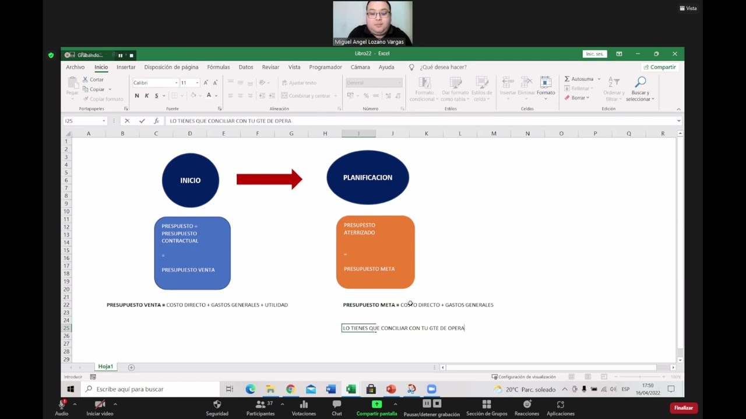Collapse the ribbon with the chevron
The image size is (746, 419).
coord(678,109)
